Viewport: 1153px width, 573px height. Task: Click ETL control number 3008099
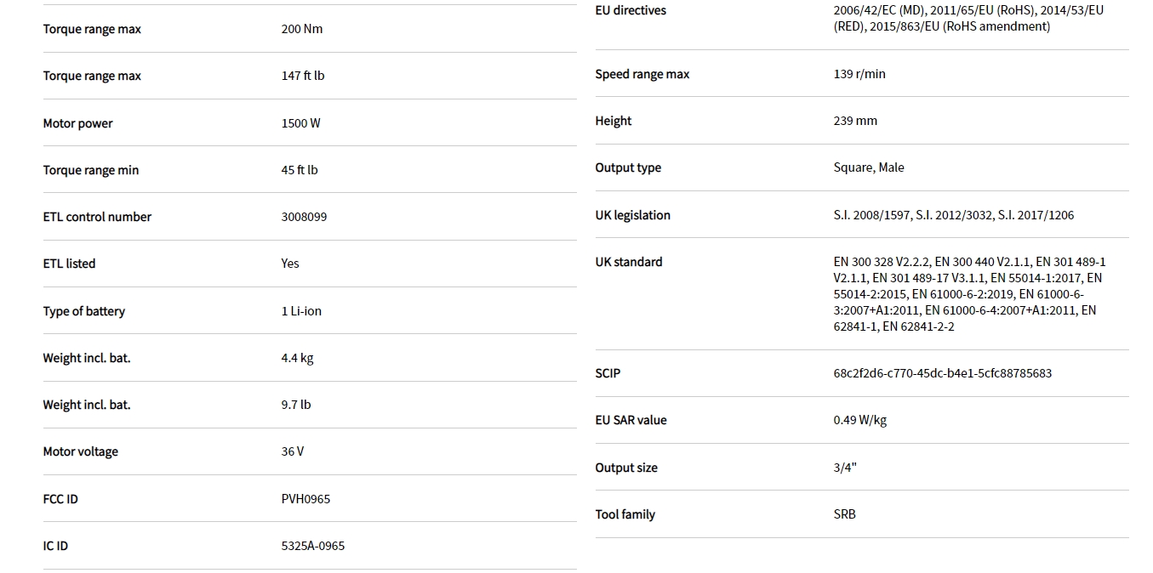pos(304,217)
